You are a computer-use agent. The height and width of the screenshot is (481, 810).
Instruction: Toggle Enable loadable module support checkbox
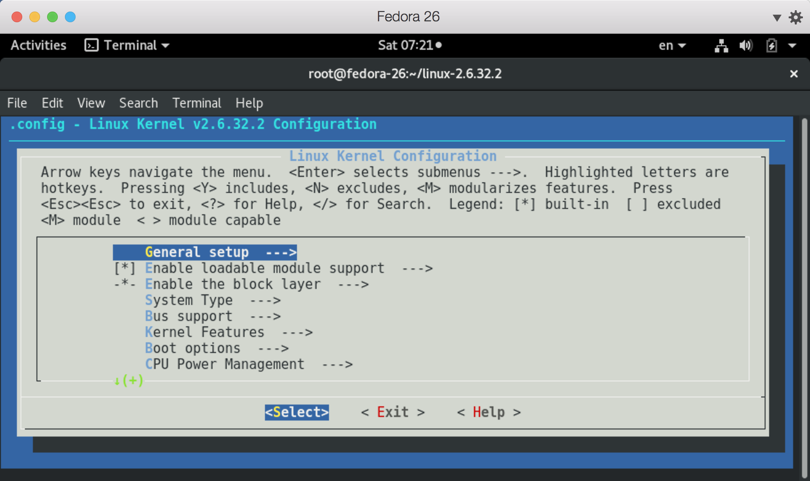tap(124, 269)
